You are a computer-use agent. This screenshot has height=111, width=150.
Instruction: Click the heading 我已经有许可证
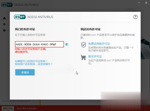coord(25,29)
